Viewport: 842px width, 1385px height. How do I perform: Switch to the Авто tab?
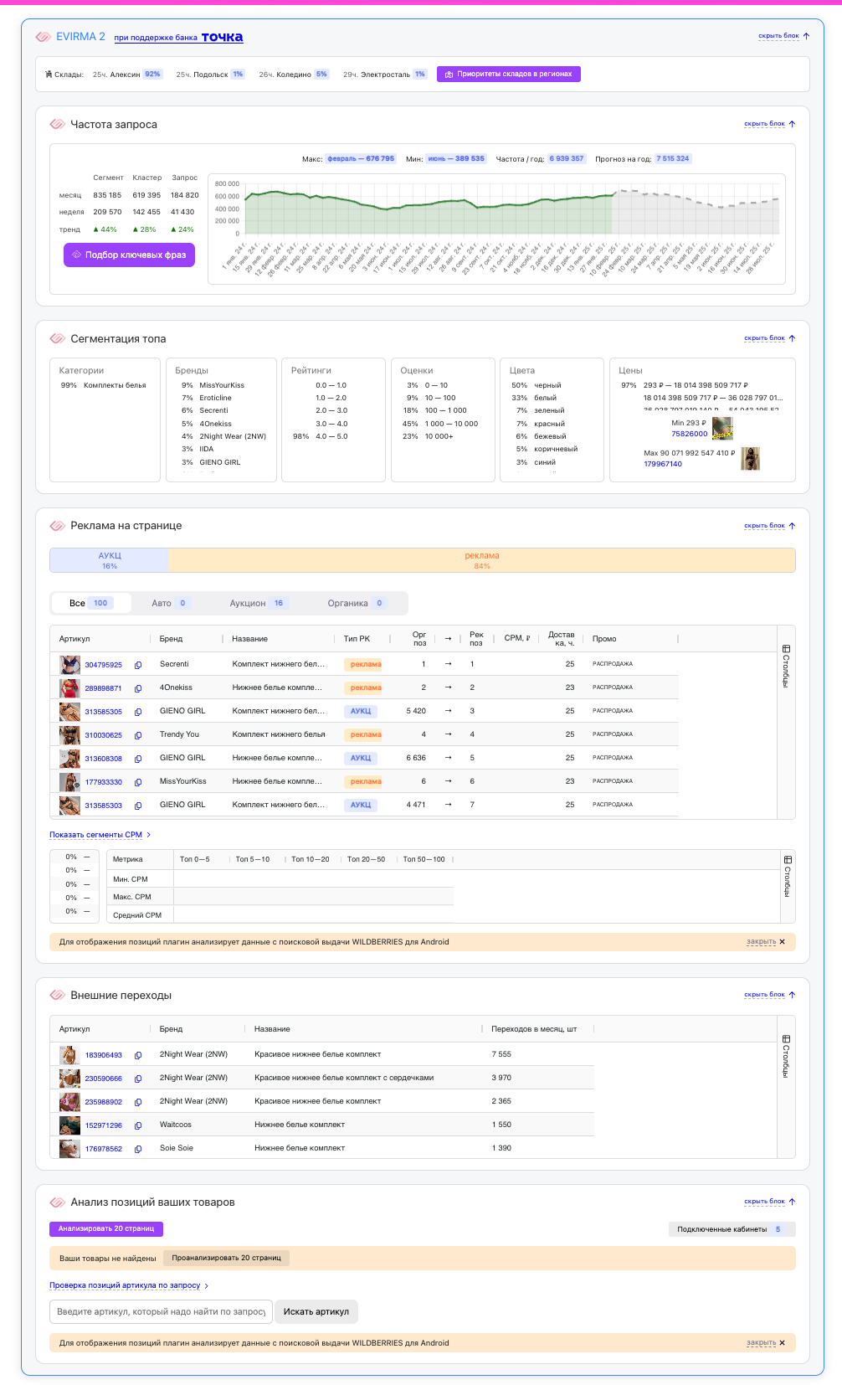coord(171,603)
